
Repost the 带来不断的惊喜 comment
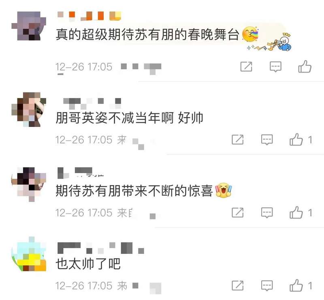pos(237,212)
